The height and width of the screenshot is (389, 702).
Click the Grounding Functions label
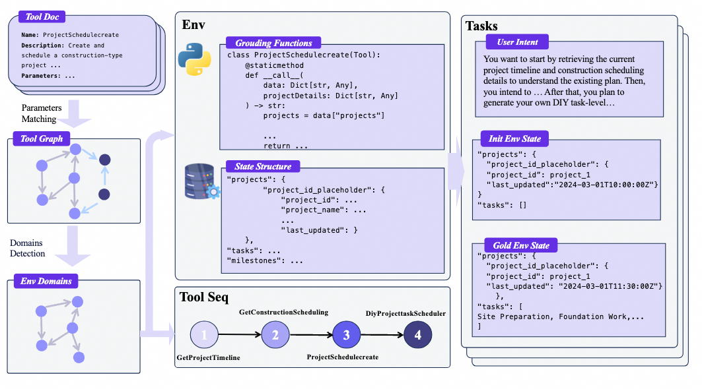[x=273, y=43]
